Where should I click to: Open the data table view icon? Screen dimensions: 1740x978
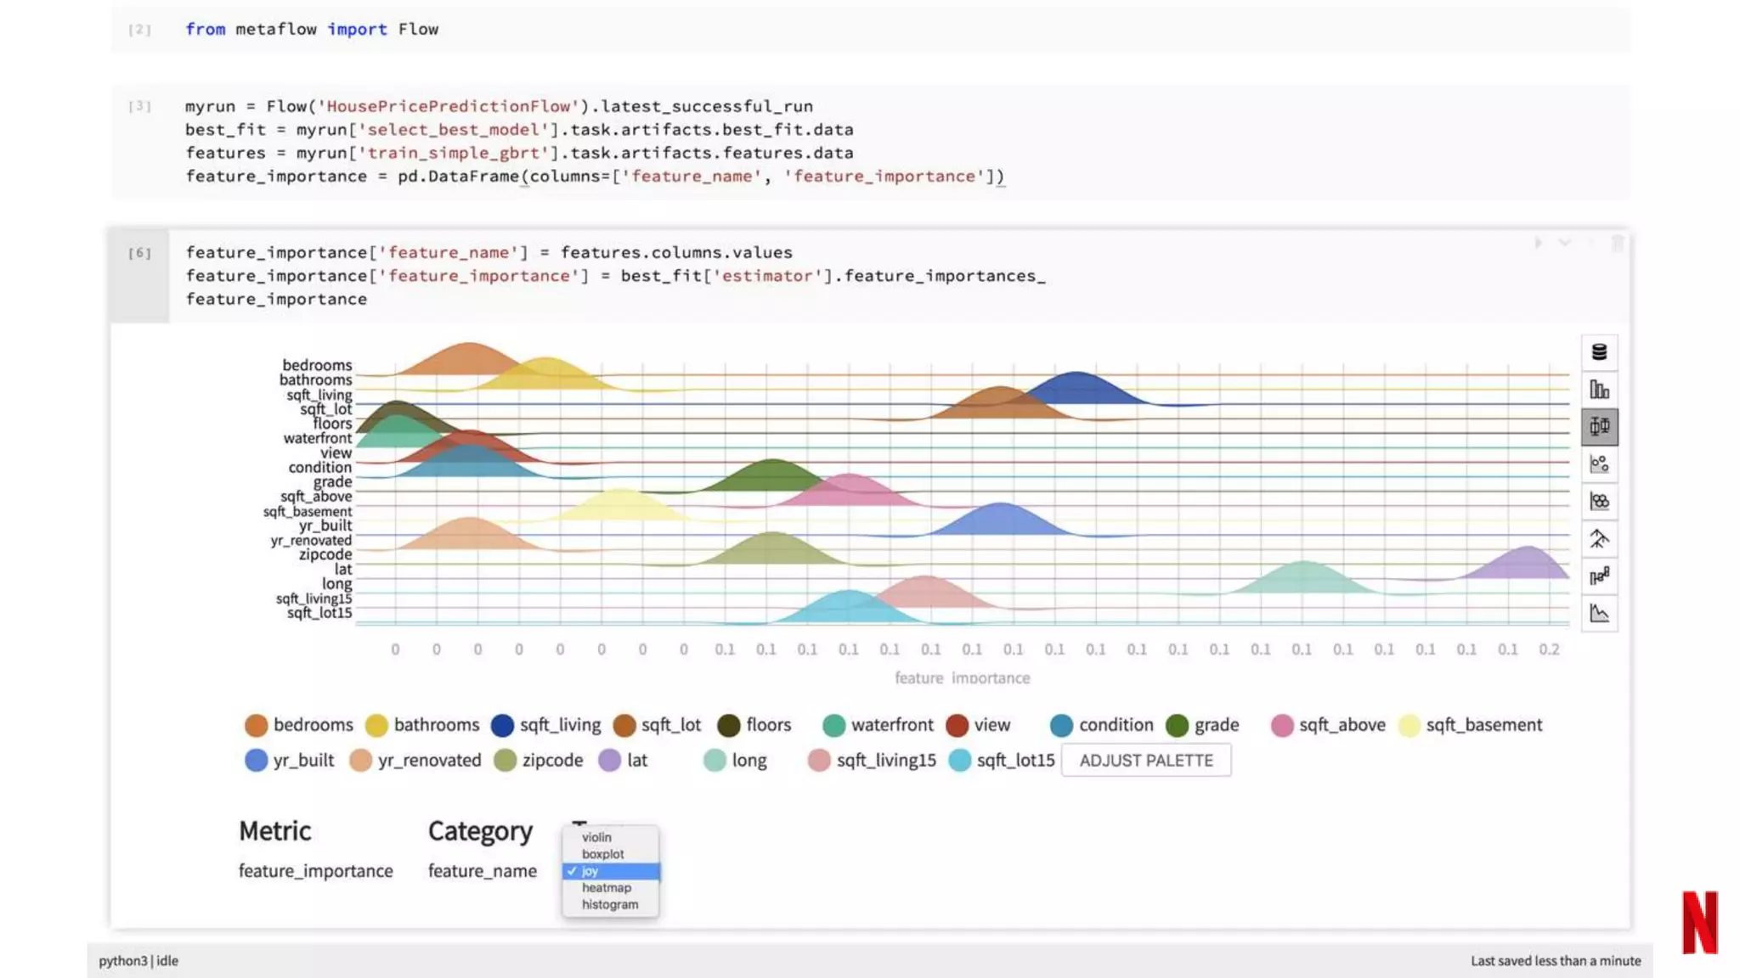pyautogui.click(x=1599, y=352)
